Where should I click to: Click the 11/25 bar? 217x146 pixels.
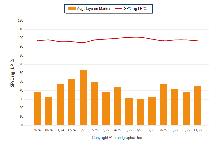coord(198,106)
